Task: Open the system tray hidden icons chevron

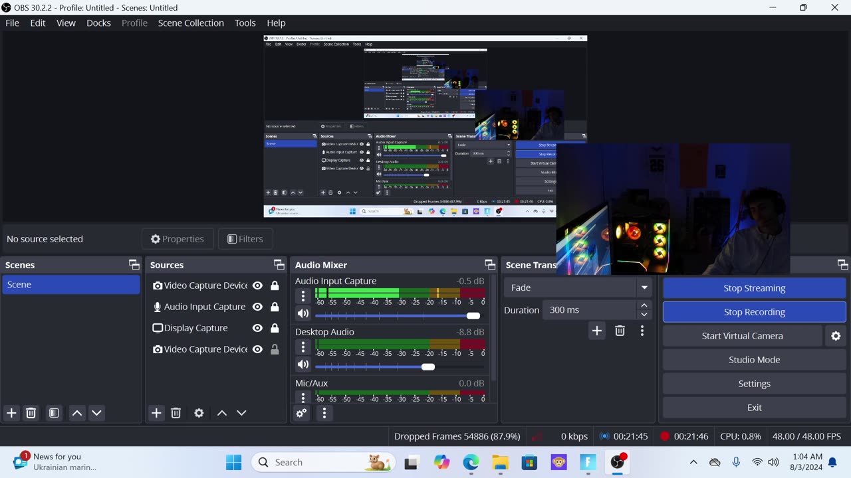Action: coord(693,462)
